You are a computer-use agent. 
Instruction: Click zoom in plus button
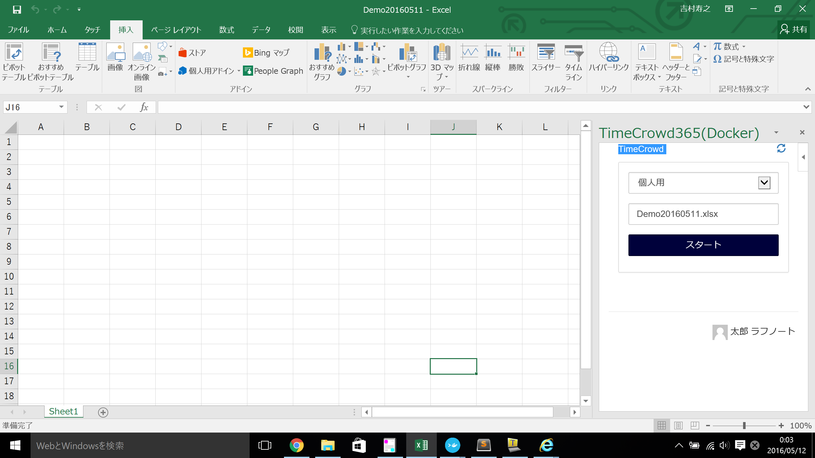coord(781,426)
